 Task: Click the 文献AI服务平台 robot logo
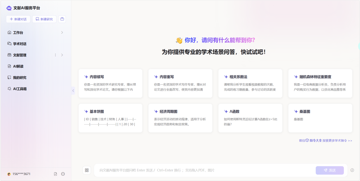pyautogui.click(x=9, y=8)
